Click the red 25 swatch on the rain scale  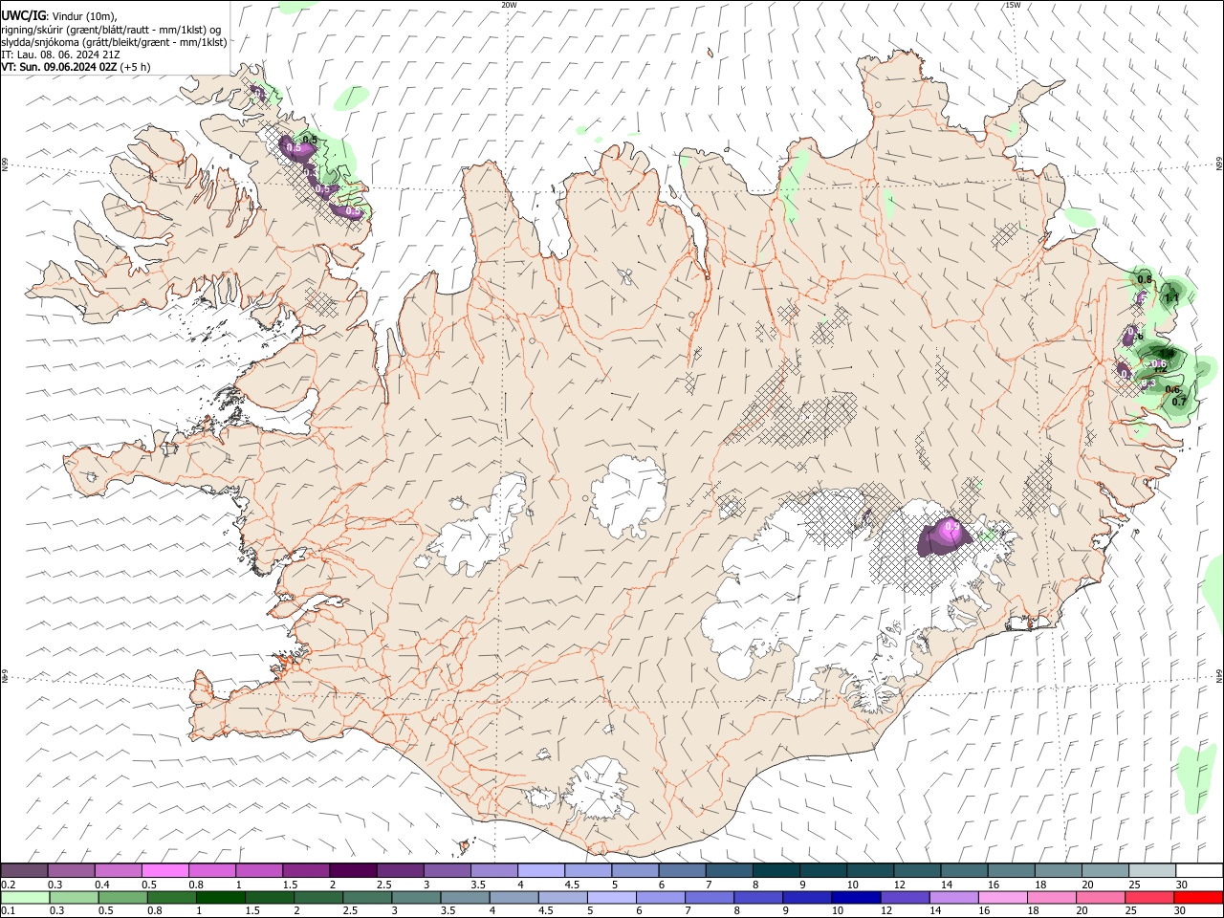[x=1149, y=897]
